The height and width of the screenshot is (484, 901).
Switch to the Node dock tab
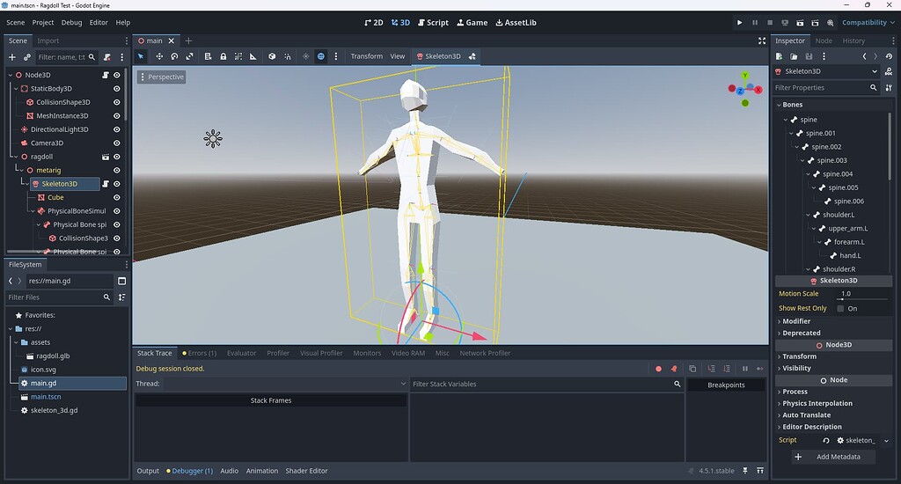coord(824,40)
